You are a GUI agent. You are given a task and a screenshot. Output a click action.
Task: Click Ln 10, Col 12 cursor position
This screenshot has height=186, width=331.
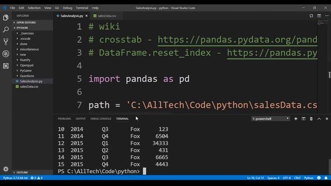pos(255,178)
